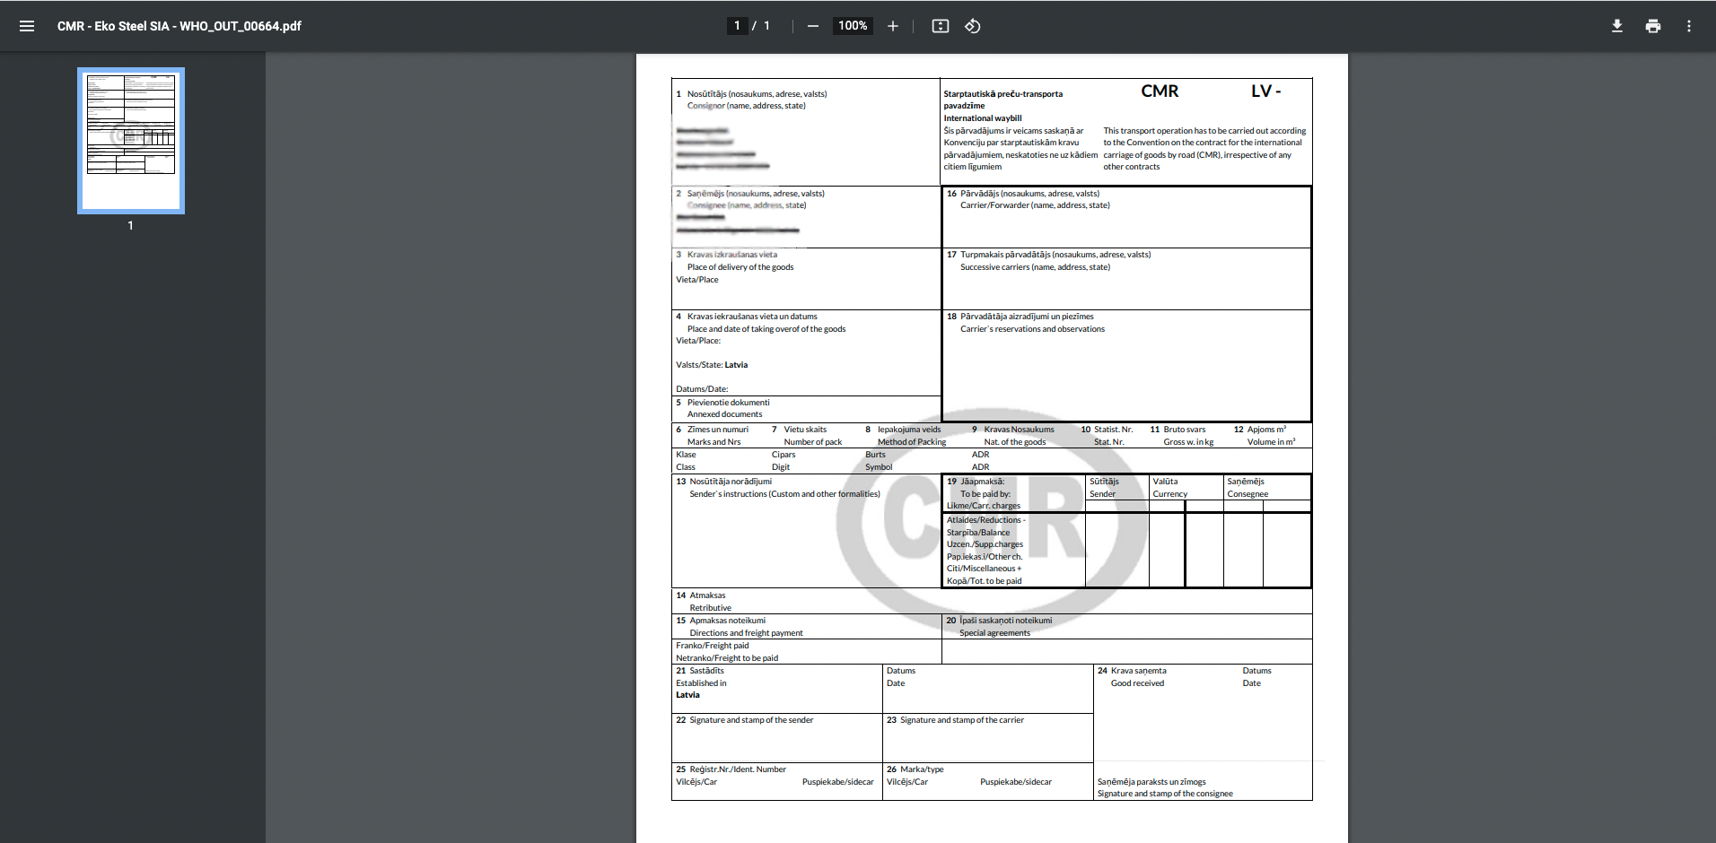The image size is (1716, 843).
Task: Click the page number label under the thumbnail
Action: coord(131,226)
